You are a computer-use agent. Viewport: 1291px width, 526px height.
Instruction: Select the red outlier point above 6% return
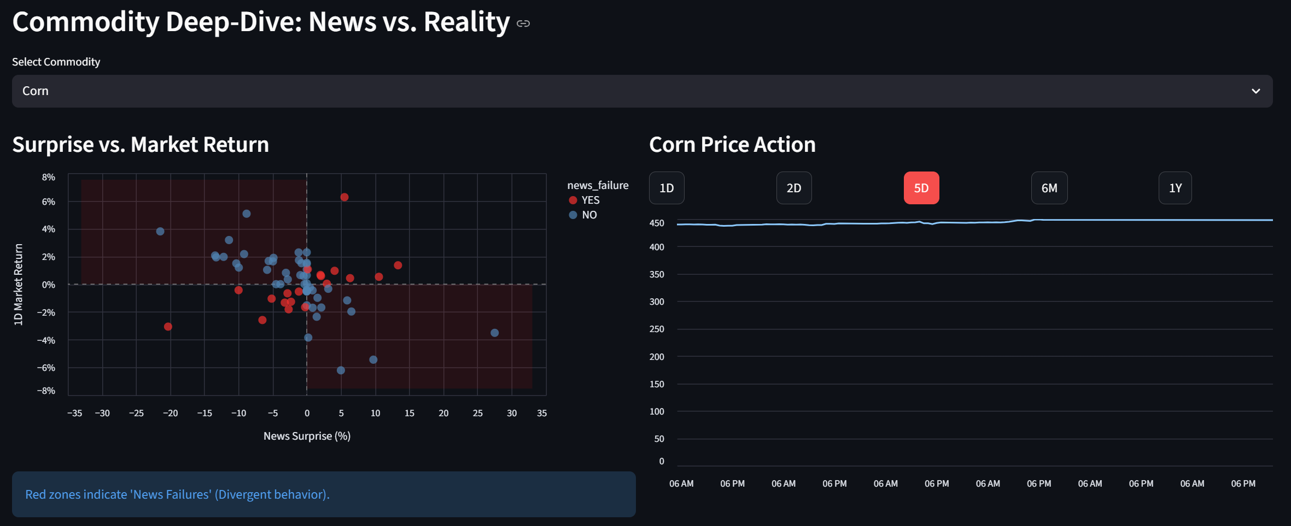point(344,196)
